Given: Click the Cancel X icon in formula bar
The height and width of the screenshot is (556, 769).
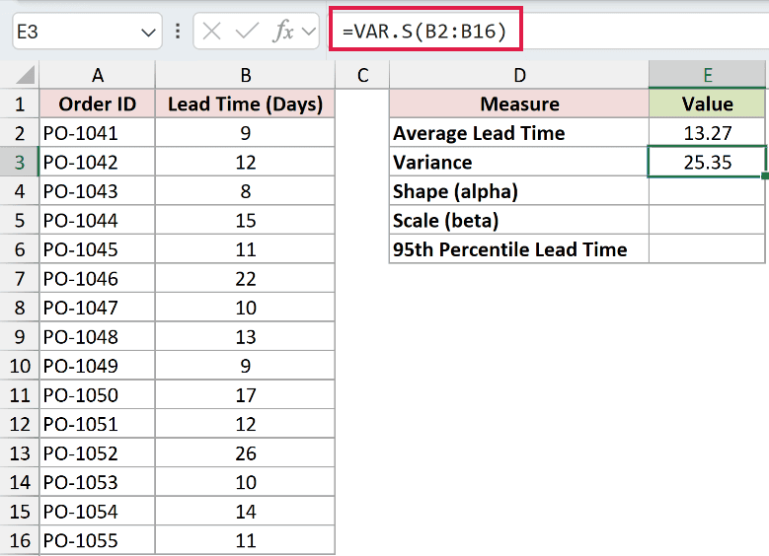Looking at the screenshot, I should click(211, 32).
